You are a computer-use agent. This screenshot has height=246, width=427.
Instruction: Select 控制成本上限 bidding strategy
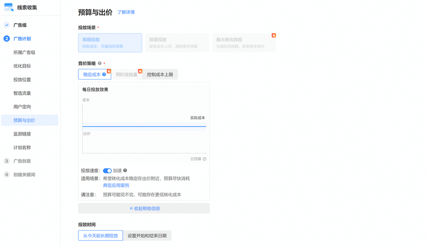tap(160, 74)
